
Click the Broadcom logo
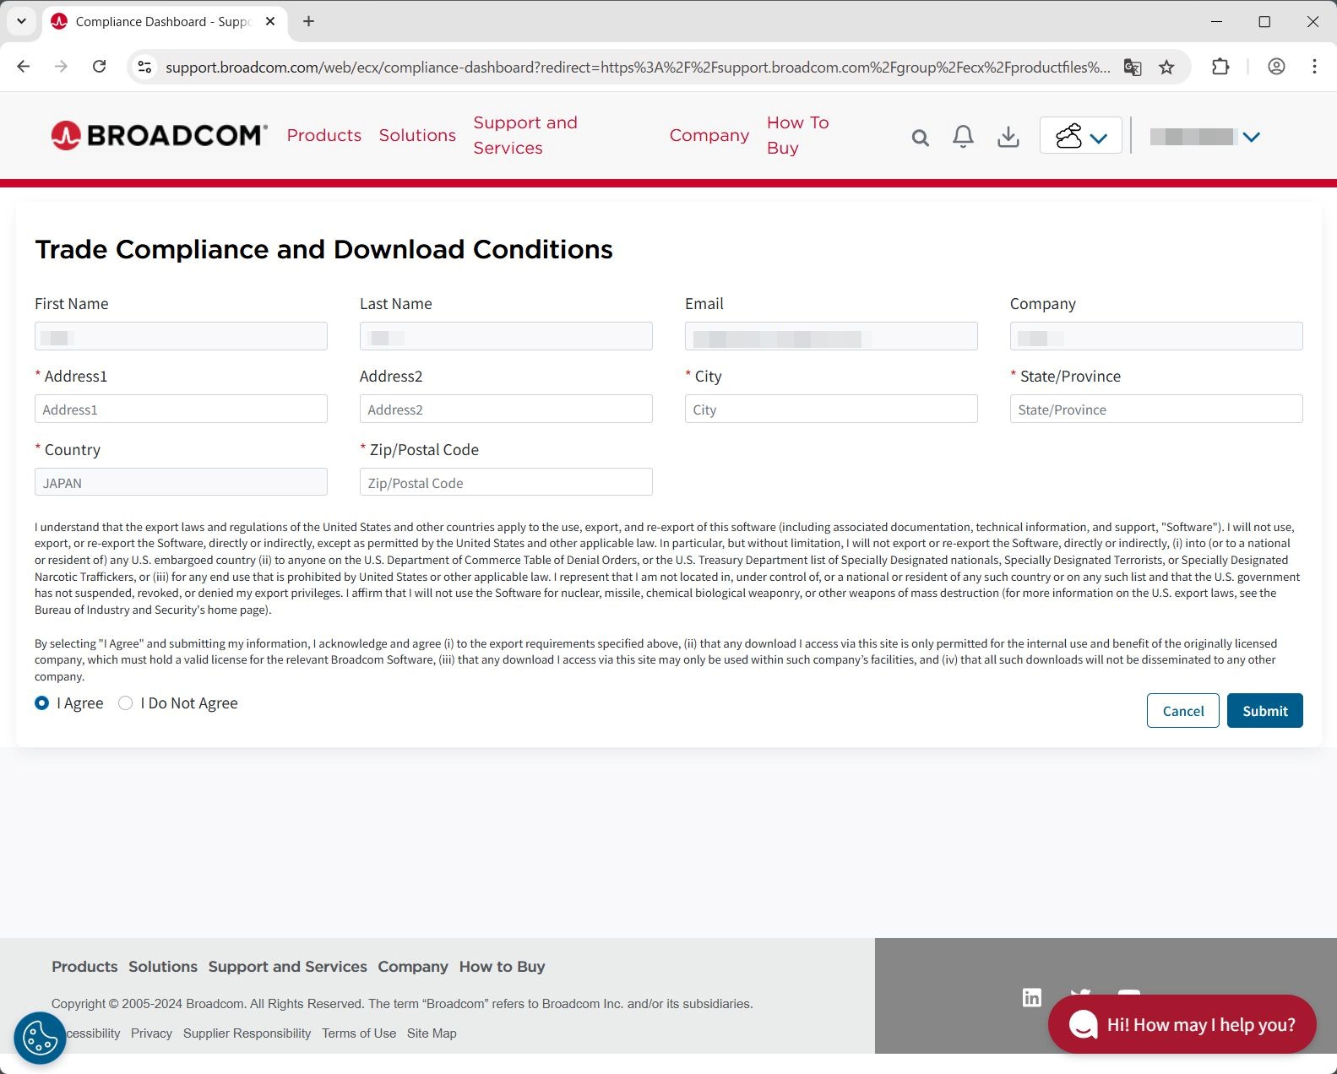[160, 135]
